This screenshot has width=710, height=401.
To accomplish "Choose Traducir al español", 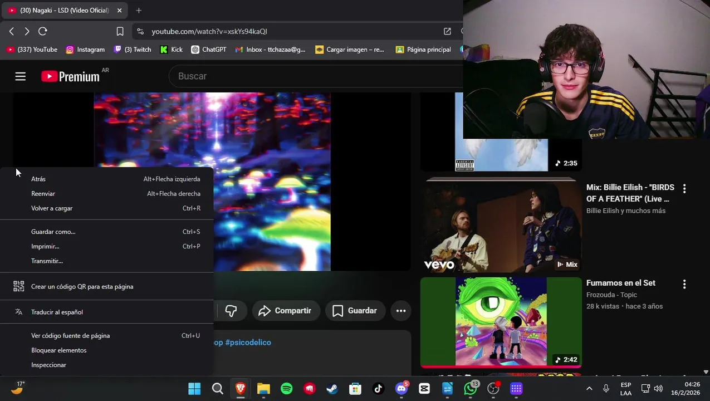I will (107, 312).
